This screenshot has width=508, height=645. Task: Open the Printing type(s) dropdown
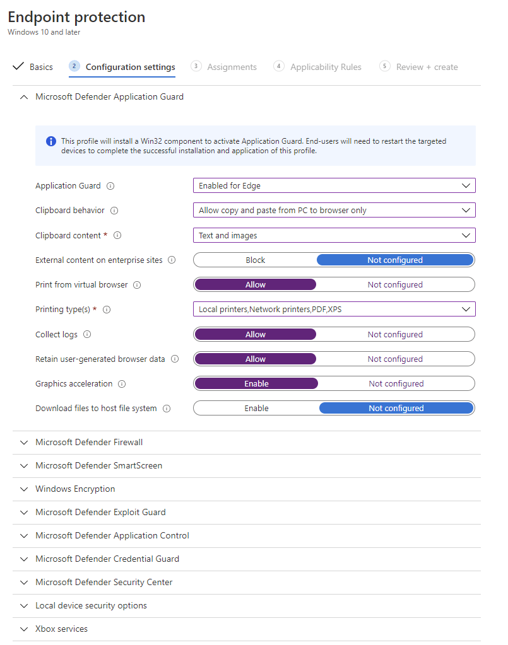[x=334, y=309]
